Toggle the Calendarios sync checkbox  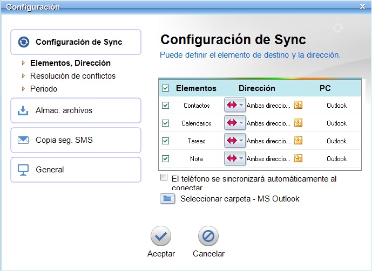point(165,123)
